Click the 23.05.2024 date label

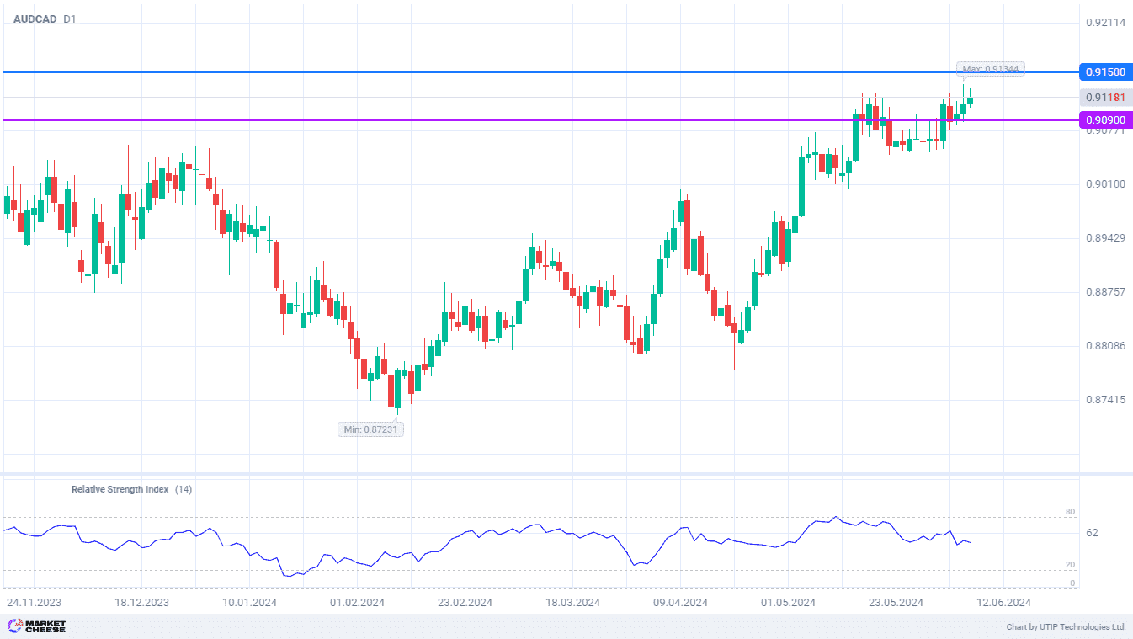click(896, 603)
